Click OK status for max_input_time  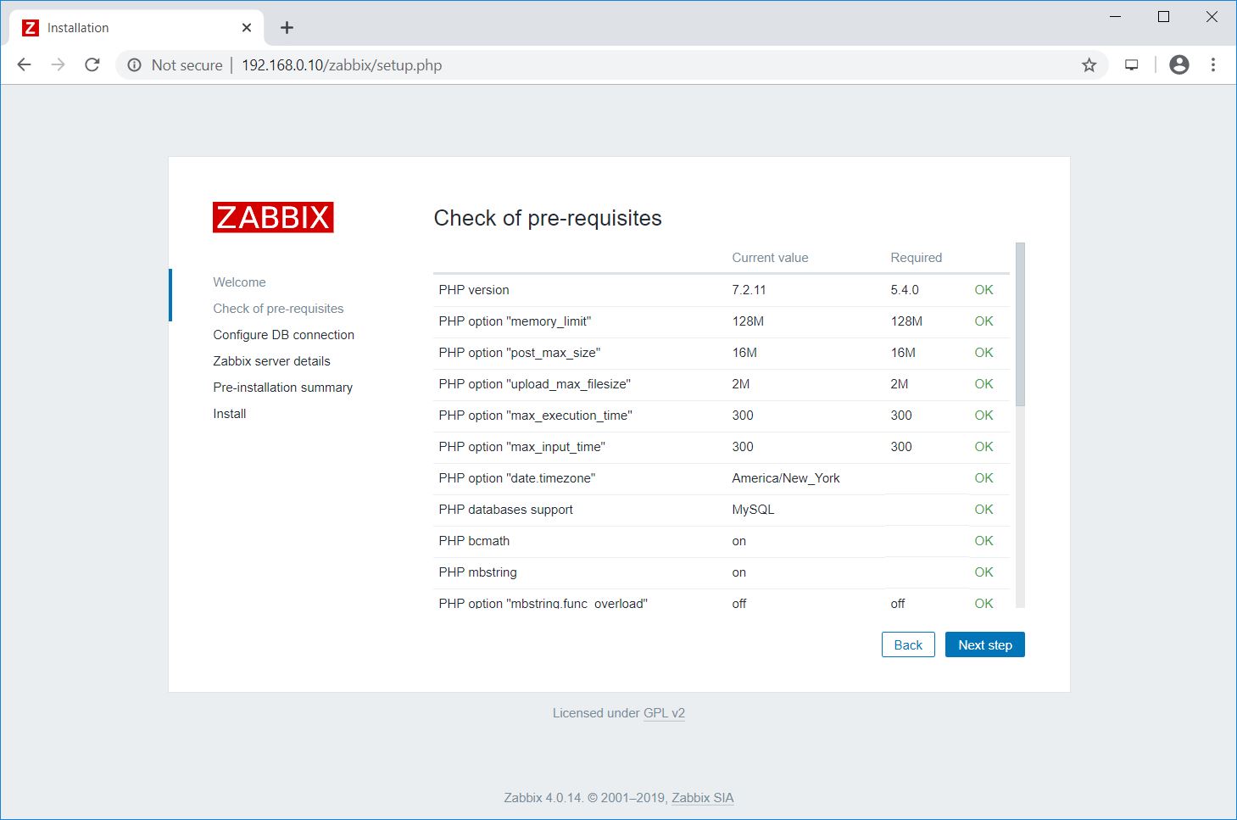coord(983,447)
